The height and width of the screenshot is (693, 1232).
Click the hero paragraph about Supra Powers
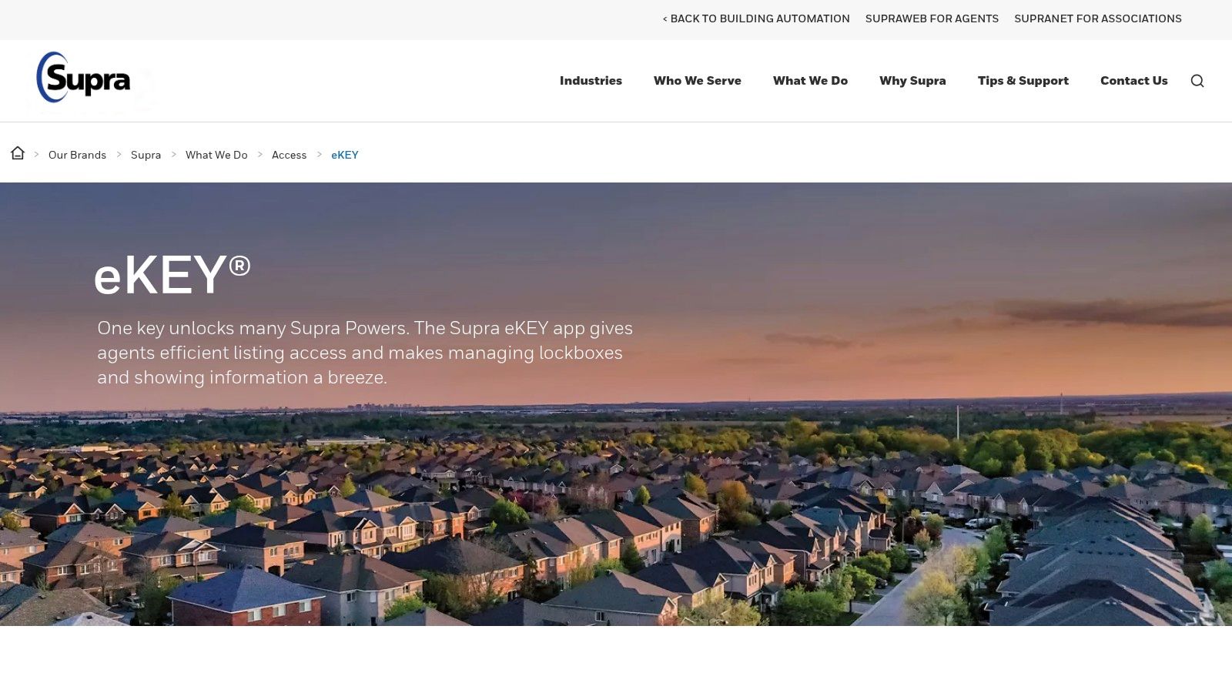pos(365,353)
